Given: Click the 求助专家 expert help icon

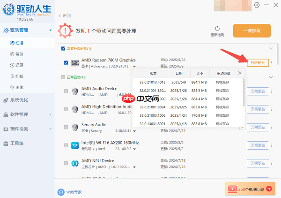Looking at the screenshot, I should pos(61,192).
